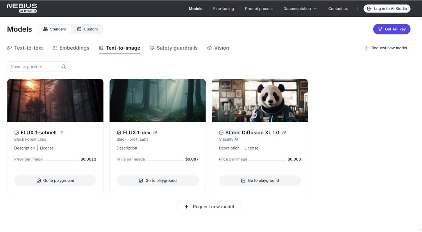Click Black Forest Labs under FLUX.1-dev
This screenshot has width=422, height=232.
132,139
